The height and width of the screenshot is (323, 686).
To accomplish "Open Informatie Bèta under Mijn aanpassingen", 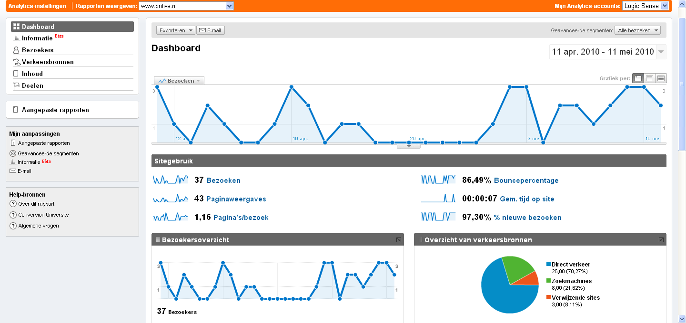I will pos(34,161).
